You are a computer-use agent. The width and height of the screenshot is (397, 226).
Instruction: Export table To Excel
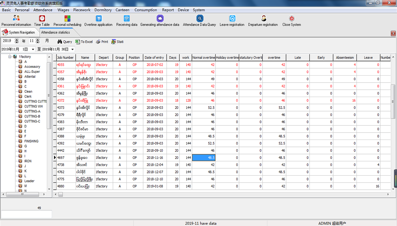point(84,42)
